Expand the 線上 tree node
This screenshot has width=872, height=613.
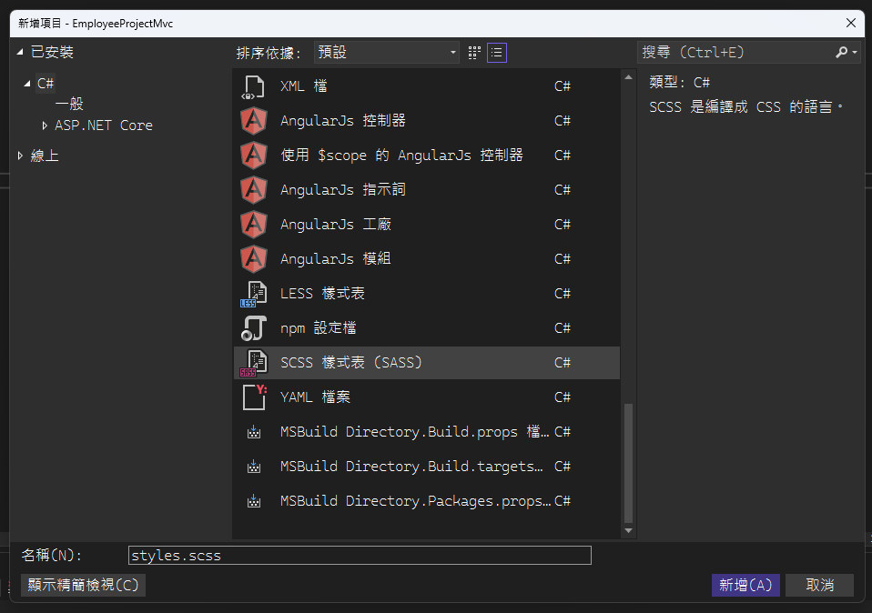[x=21, y=156]
